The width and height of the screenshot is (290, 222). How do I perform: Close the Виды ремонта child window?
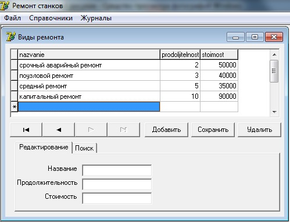(274, 37)
